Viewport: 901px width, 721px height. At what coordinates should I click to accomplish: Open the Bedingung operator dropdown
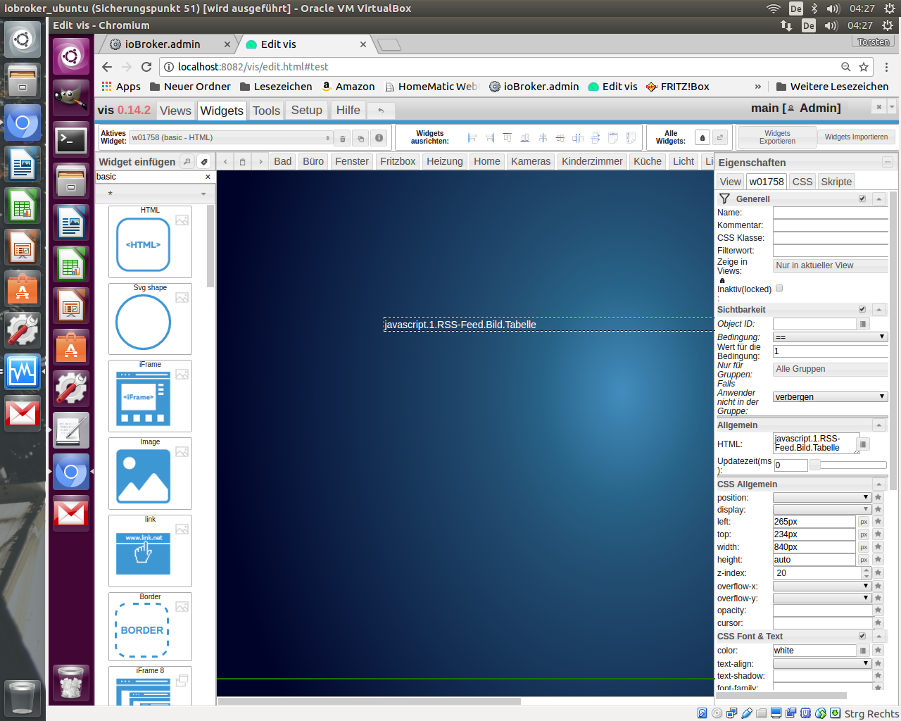point(830,337)
